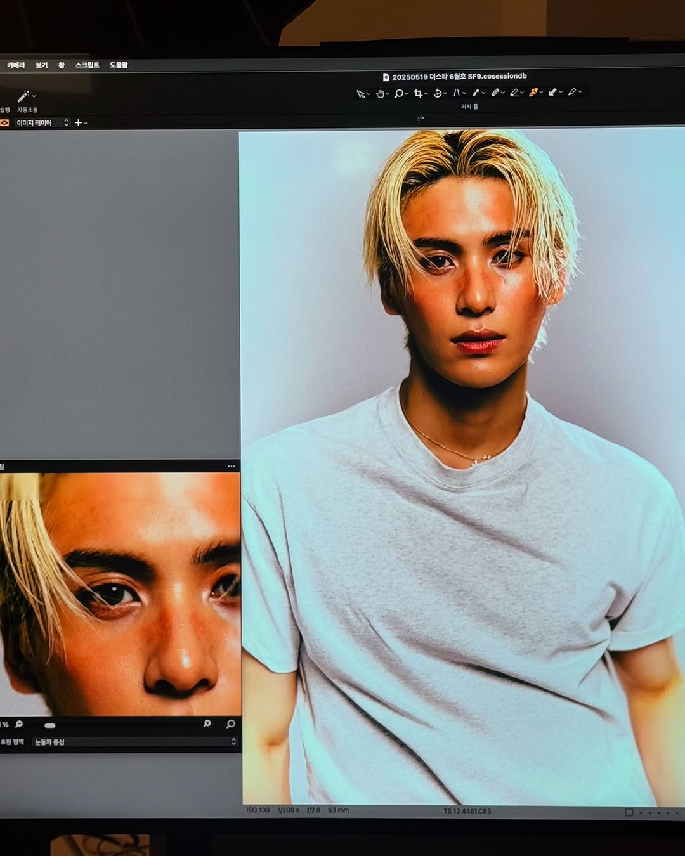This screenshot has width=685, height=856.
Task: Toggle layer visibility eye icon
Action: [4, 123]
